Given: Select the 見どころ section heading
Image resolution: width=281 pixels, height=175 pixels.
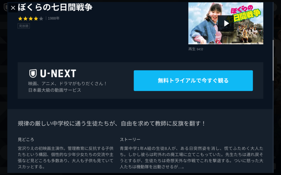Looking at the screenshot, I should point(26,139).
